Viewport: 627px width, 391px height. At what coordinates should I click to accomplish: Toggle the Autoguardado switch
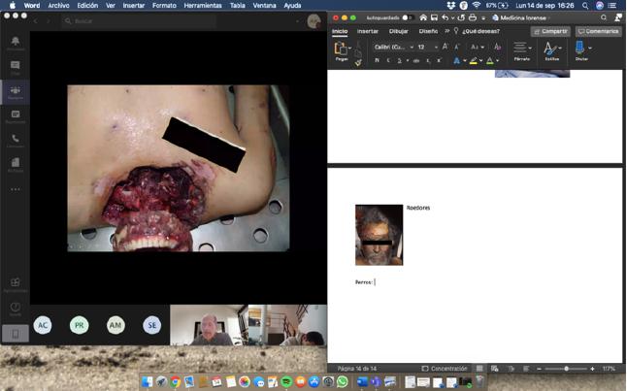click(407, 17)
